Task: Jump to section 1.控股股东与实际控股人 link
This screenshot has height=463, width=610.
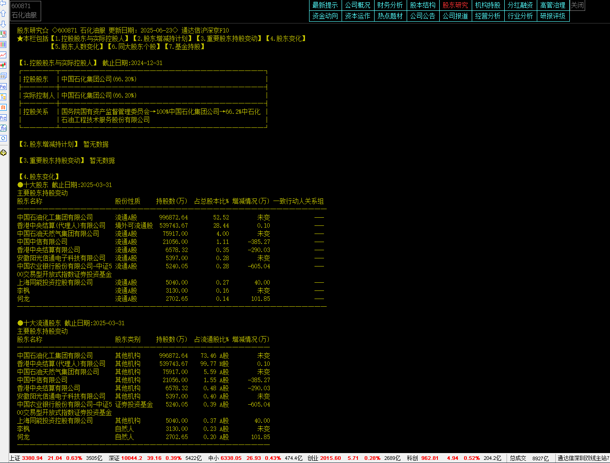Action: 90,39
